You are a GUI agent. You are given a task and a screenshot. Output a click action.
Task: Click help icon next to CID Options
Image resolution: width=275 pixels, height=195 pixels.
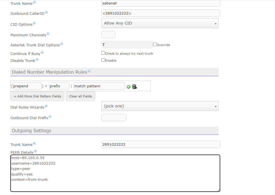tap(34, 23)
